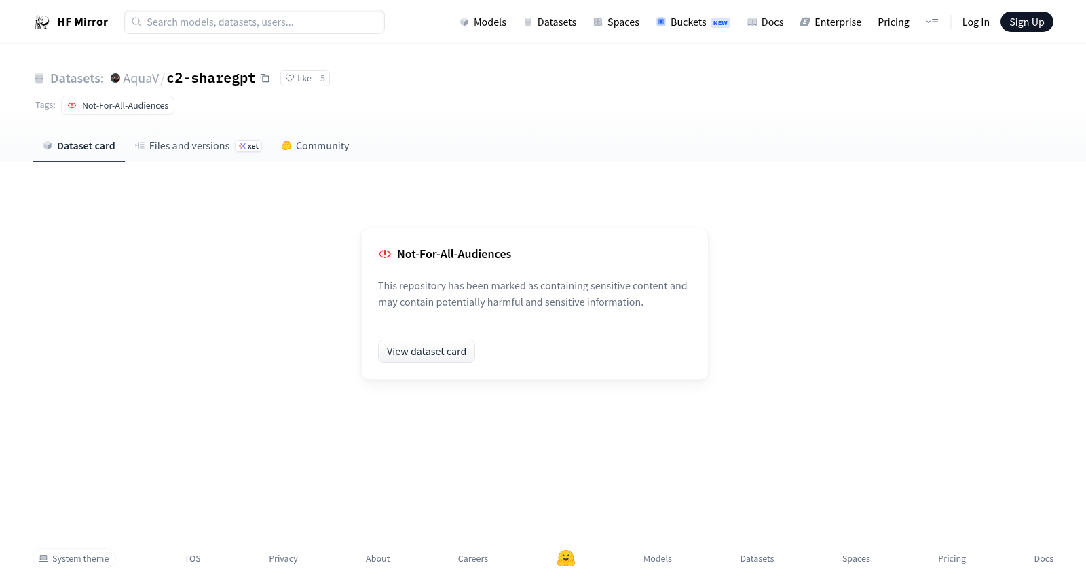Open Buckets in the top navigation
This screenshot has width=1086, height=582.
(x=693, y=22)
